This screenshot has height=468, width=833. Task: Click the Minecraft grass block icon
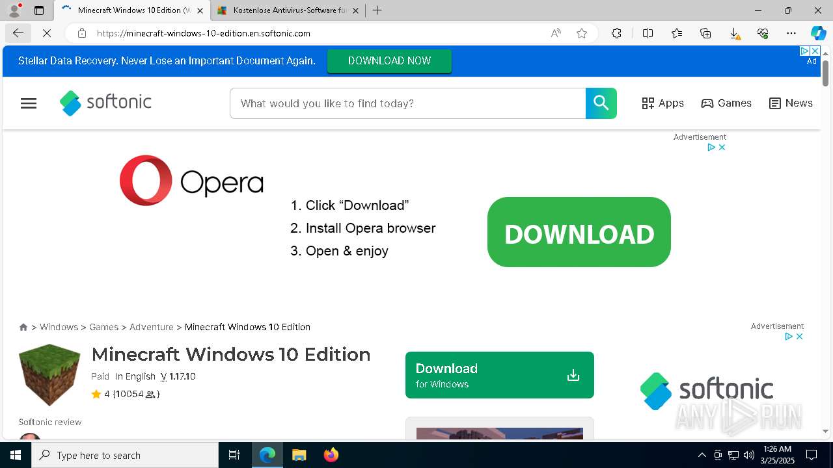(x=49, y=375)
